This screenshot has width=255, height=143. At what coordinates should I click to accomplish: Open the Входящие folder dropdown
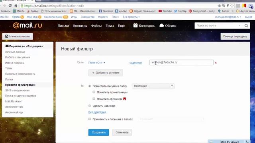[153, 86]
